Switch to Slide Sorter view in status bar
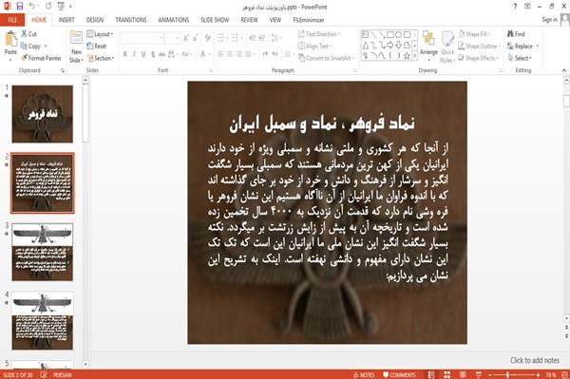Image resolution: width=570 pixels, height=379 pixels. coord(446,374)
